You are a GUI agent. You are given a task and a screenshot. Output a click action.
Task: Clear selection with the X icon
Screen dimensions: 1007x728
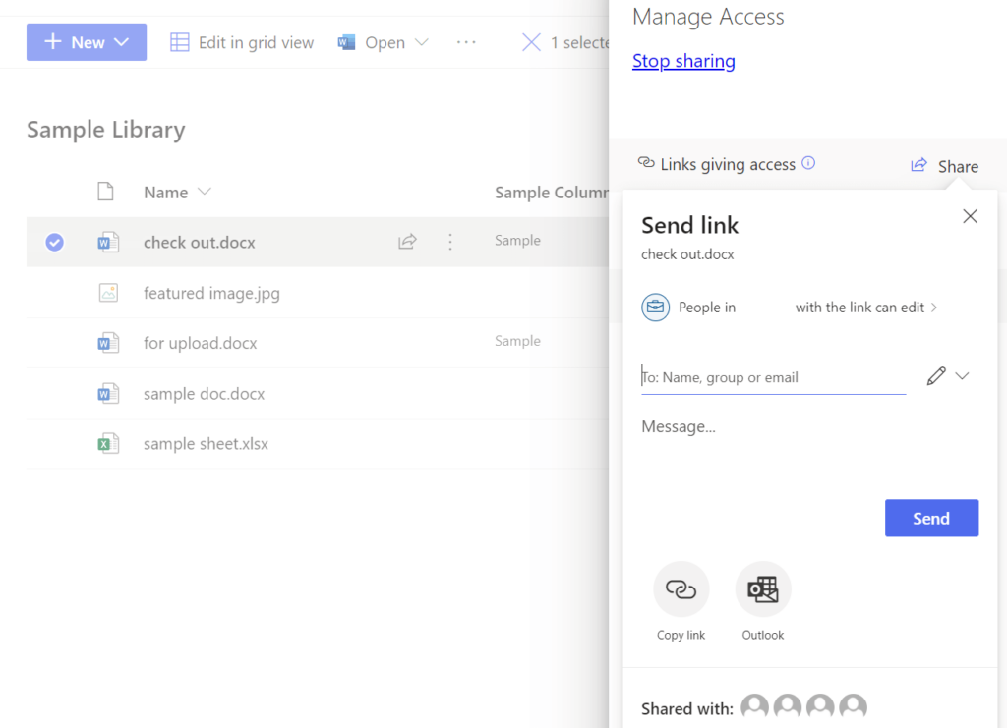click(531, 42)
